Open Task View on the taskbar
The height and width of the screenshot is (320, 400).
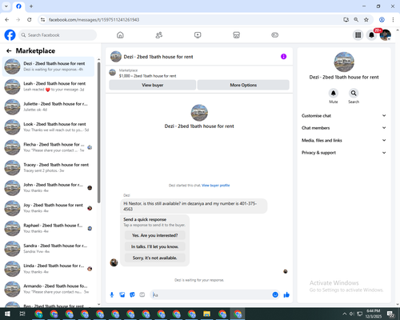click(22, 314)
